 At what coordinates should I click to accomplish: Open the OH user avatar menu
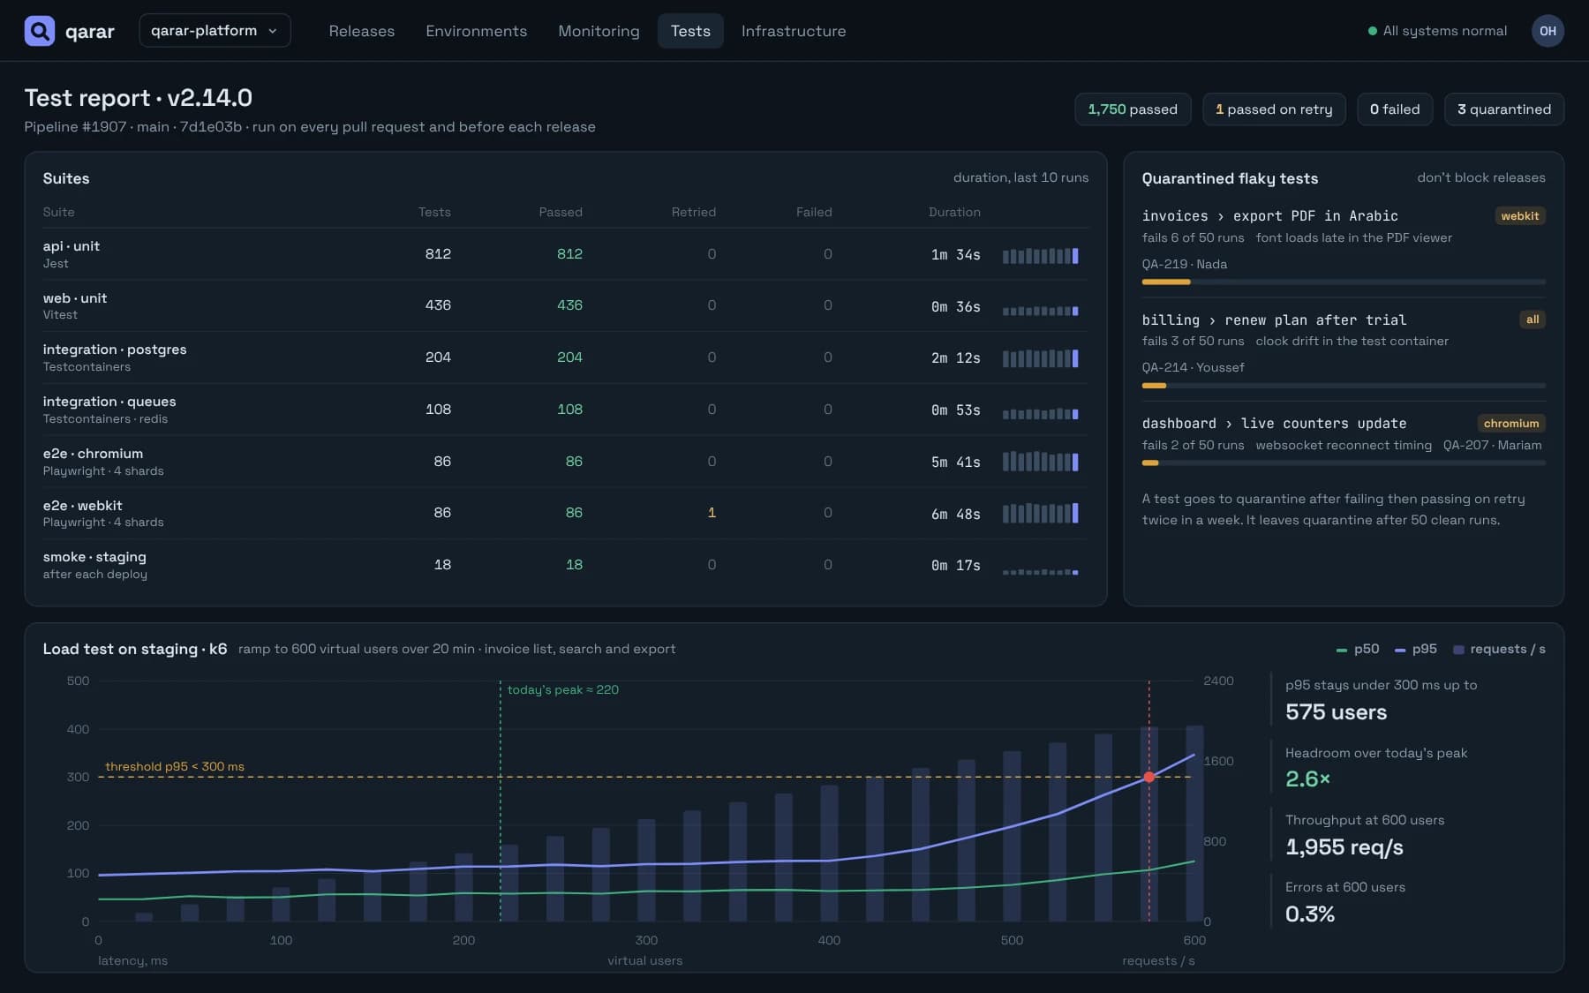tap(1548, 31)
